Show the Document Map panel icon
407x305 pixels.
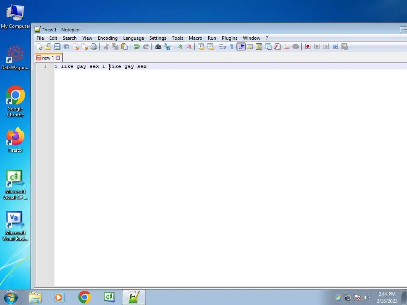pyautogui.click(x=259, y=47)
